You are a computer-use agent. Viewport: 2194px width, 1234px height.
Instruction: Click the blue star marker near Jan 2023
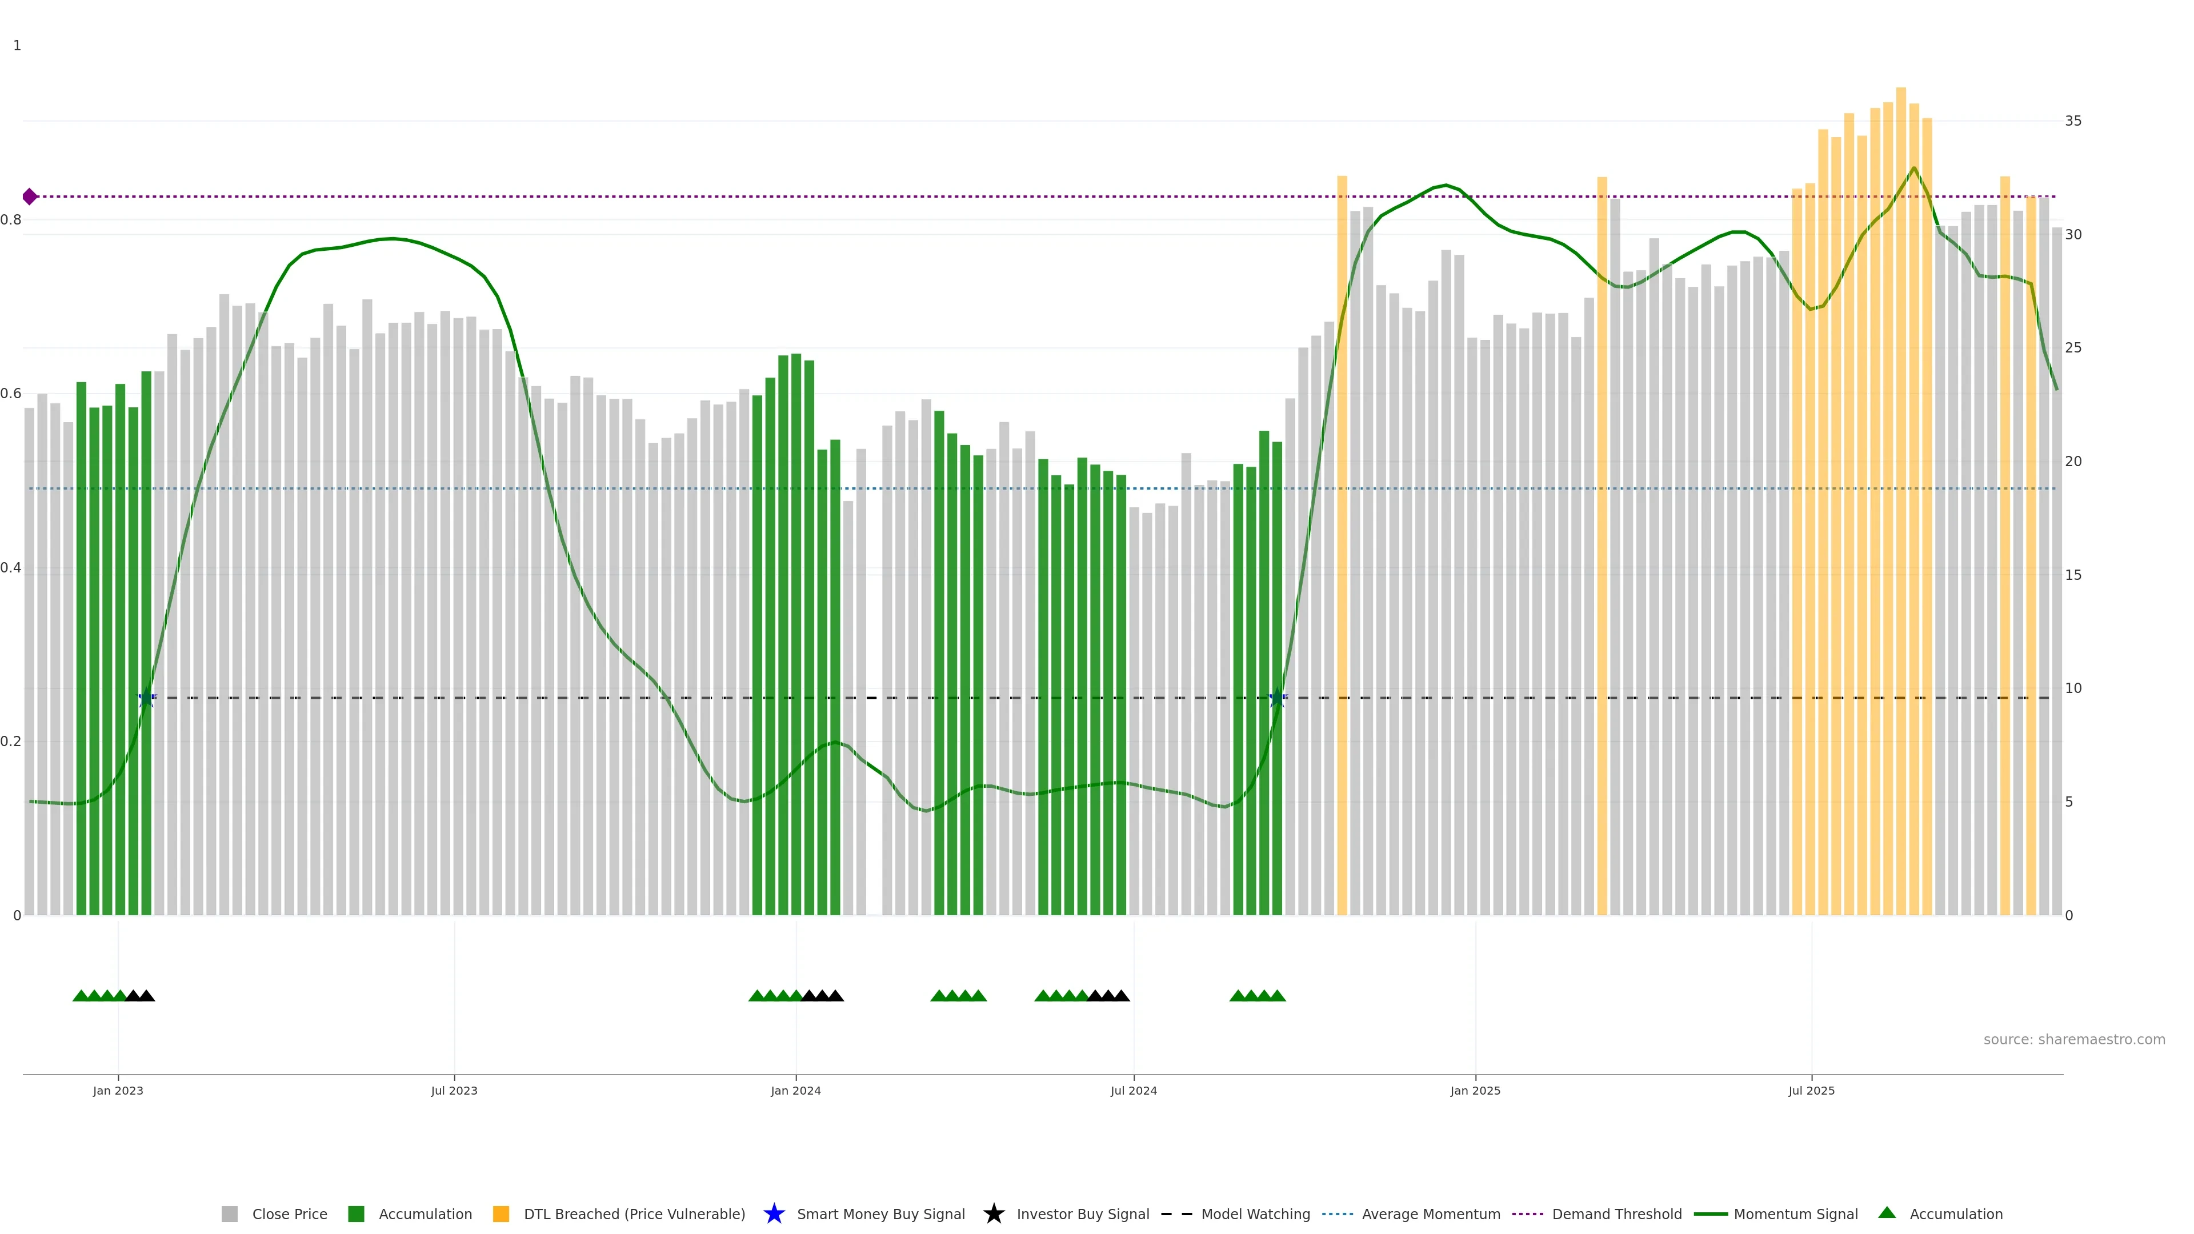(146, 698)
